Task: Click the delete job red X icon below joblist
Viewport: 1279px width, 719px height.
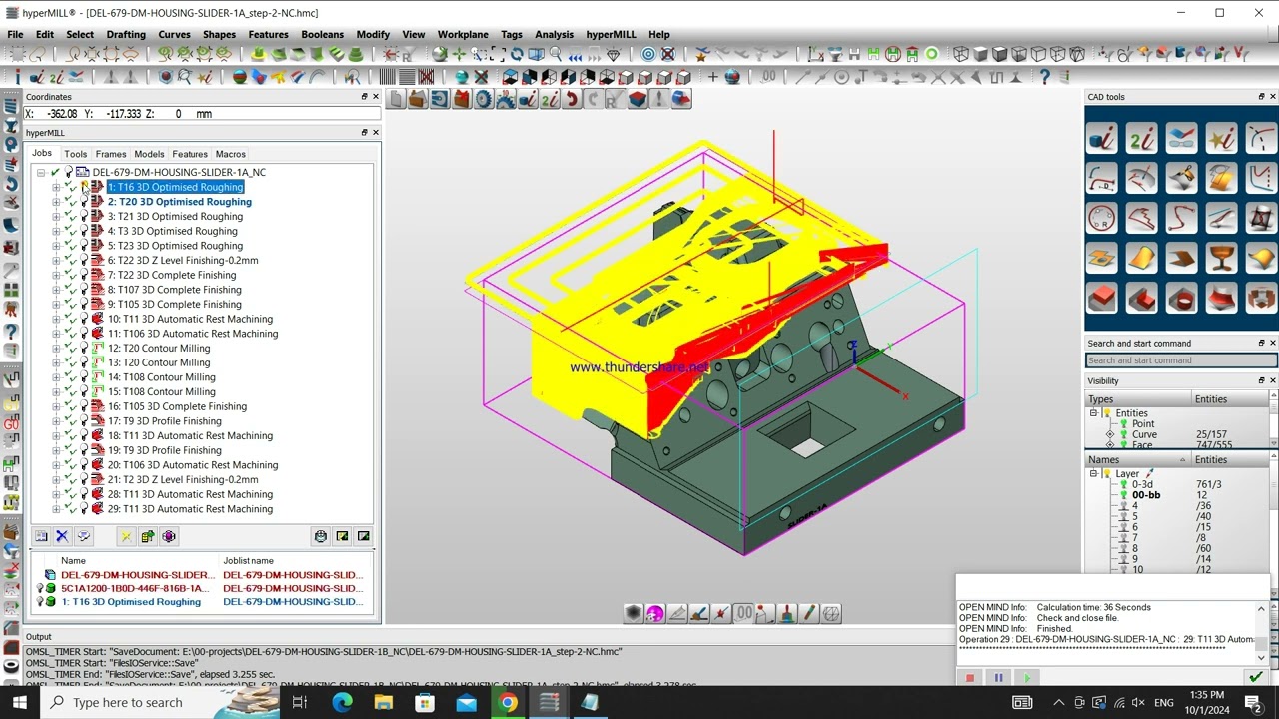Action: (x=62, y=536)
